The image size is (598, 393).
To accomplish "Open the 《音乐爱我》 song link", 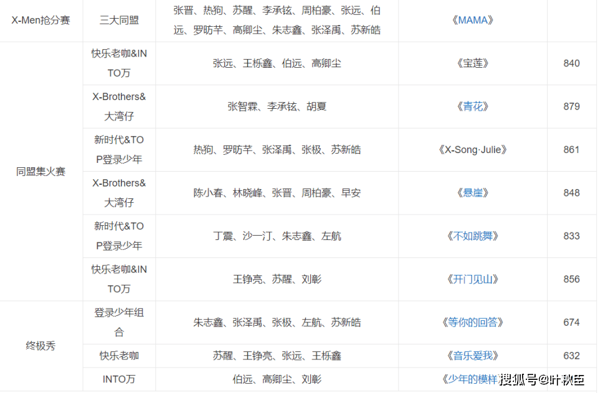I will tap(473, 356).
